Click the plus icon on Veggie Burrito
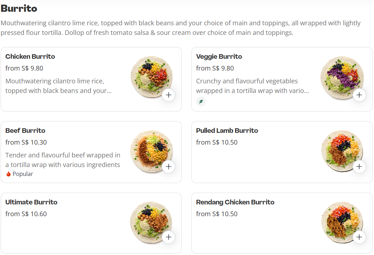 [x=359, y=95]
